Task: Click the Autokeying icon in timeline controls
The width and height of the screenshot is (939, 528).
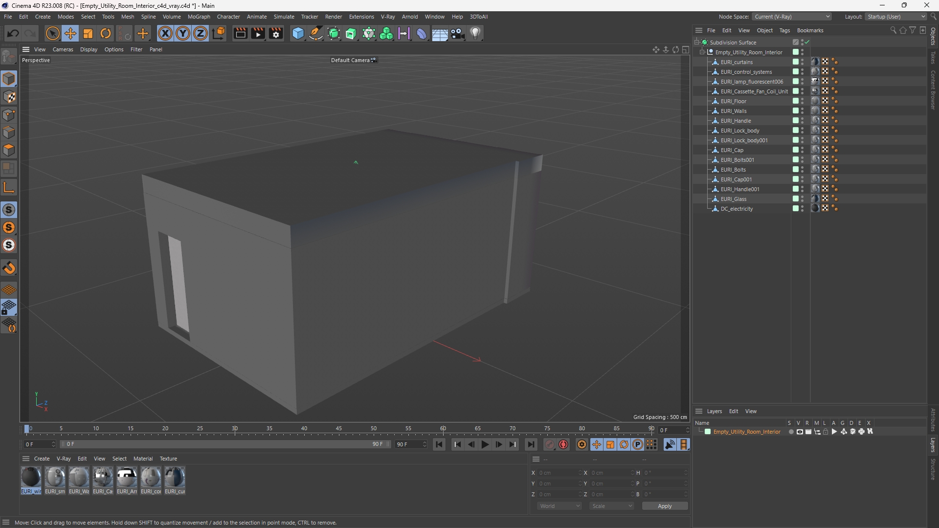Action: point(563,444)
